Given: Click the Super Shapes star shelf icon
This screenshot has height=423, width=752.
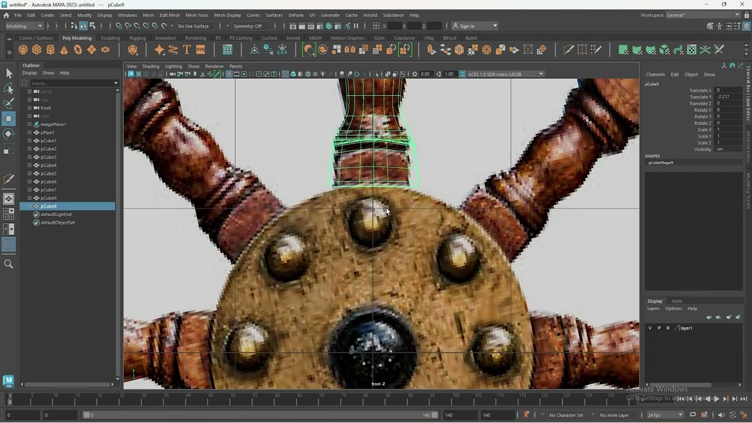Looking at the screenshot, I should pyautogui.click(x=159, y=50).
